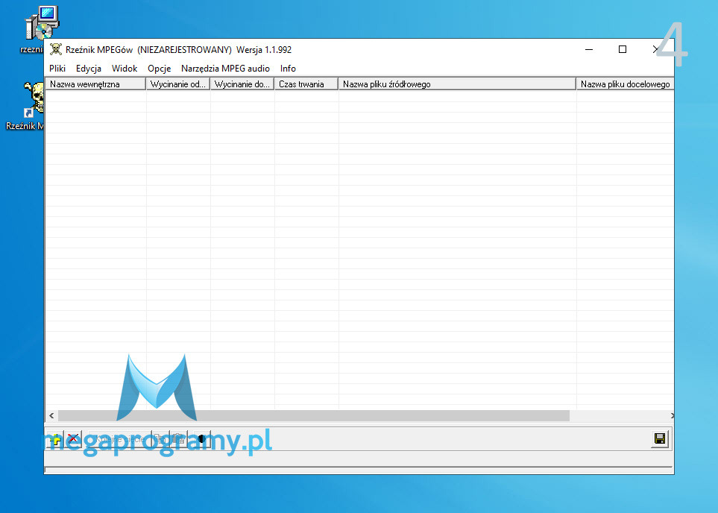Screen dimensions: 718x513
Task: Click the Nazwa pliku docelowego column header
Action: pos(625,84)
